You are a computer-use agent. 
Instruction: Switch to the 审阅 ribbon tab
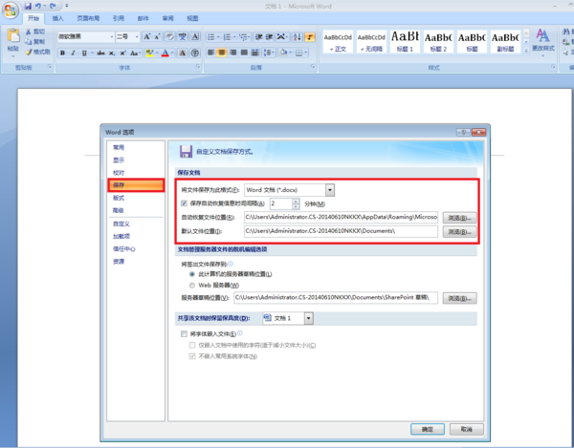coord(168,18)
